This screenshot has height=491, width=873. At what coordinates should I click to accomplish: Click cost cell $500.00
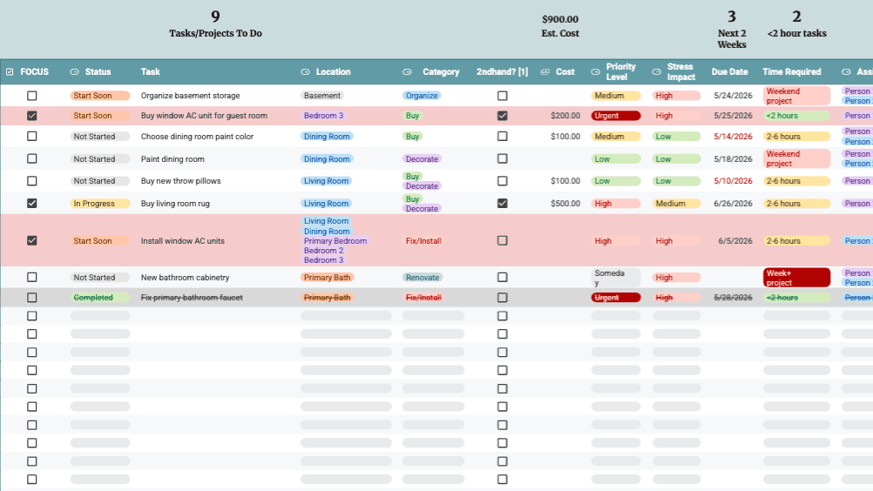[565, 204]
